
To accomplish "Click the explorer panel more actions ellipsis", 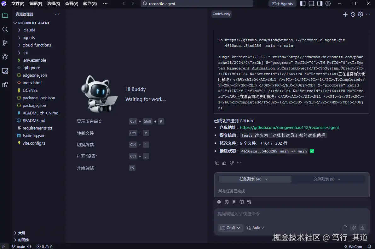I will (57, 14).
